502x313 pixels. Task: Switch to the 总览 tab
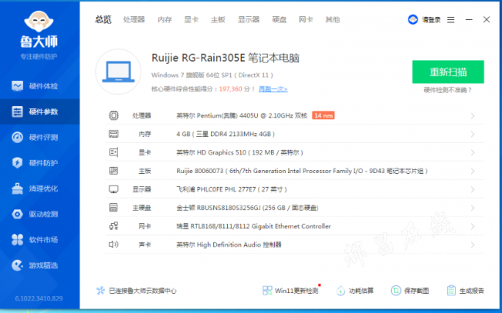click(103, 19)
